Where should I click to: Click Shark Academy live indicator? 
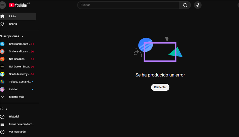click(x=32, y=74)
